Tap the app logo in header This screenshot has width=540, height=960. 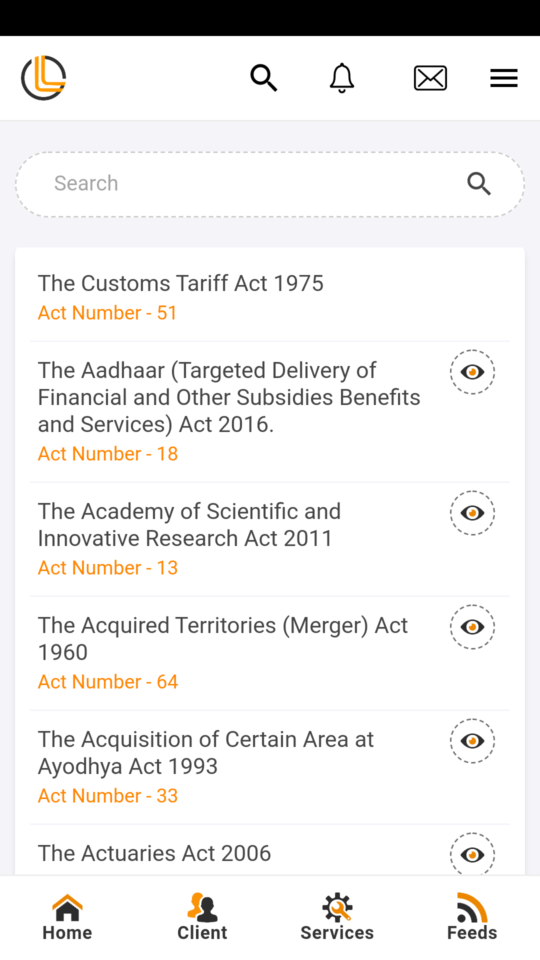click(43, 78)
